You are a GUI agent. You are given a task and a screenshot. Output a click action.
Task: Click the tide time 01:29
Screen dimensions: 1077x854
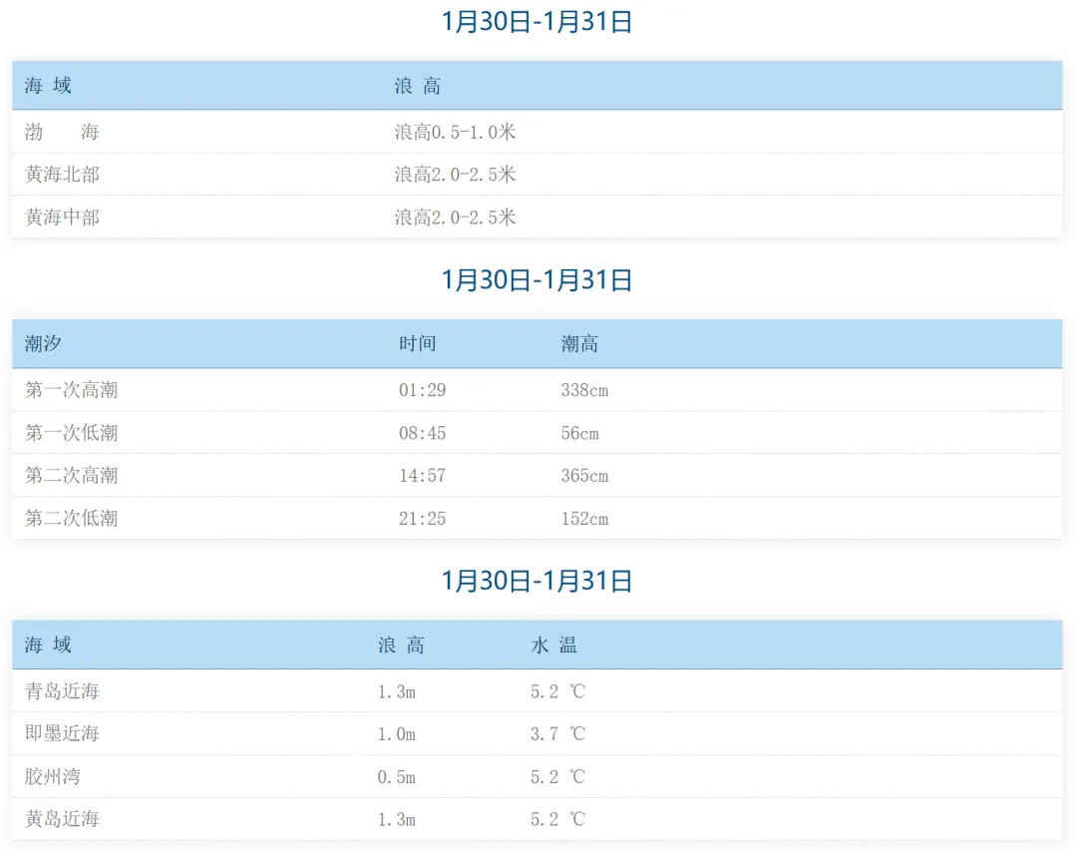[x=423, y=390]
